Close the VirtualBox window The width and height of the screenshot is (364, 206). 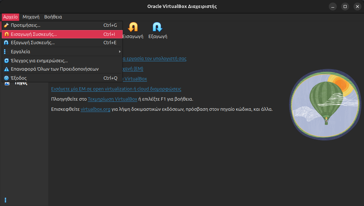[x=357, y=7]
